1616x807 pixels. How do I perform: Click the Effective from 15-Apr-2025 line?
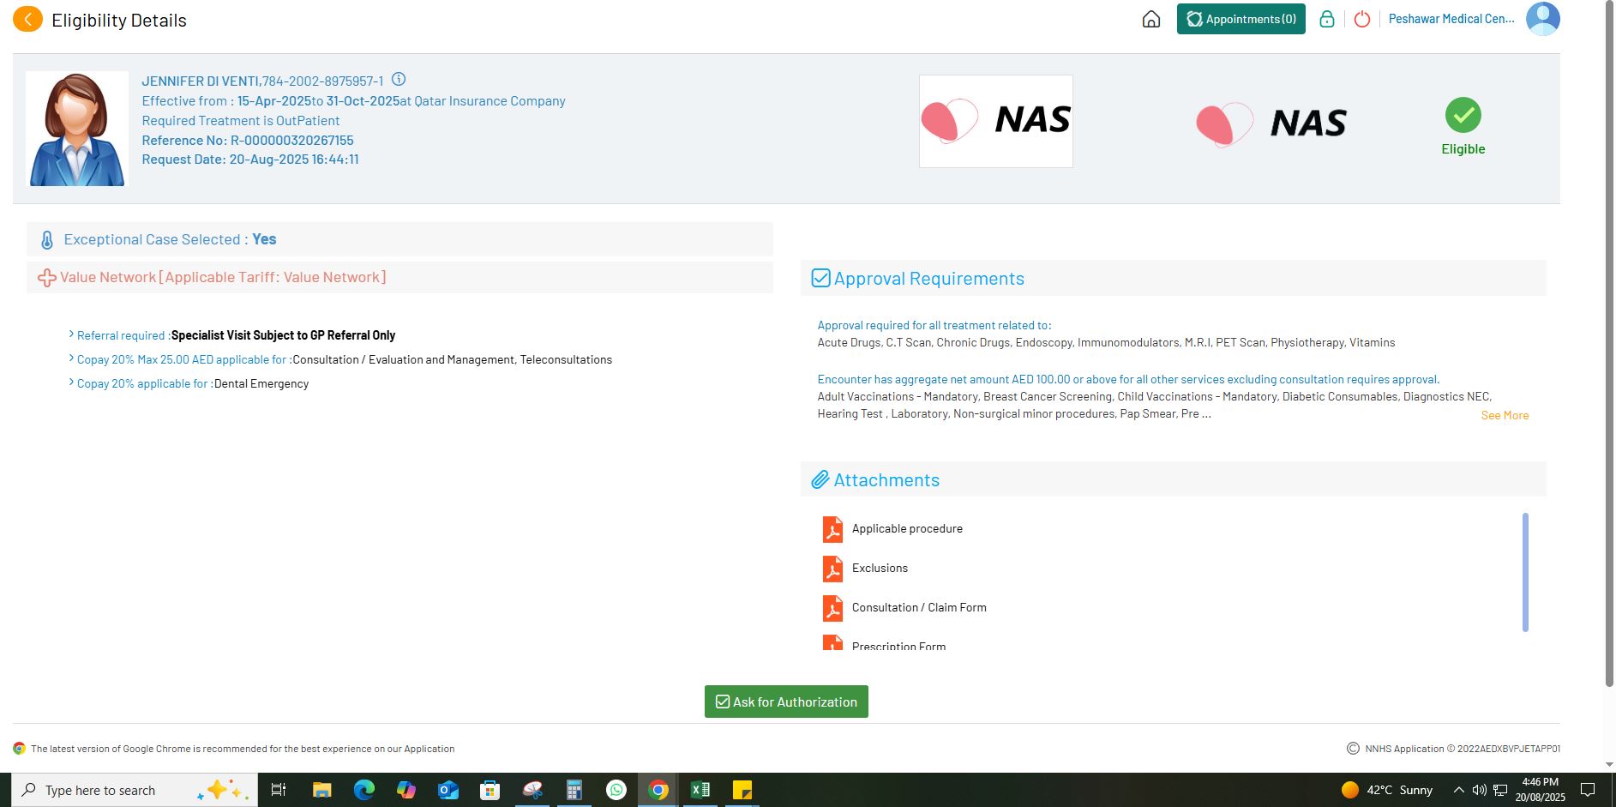[x=353, y=101]
